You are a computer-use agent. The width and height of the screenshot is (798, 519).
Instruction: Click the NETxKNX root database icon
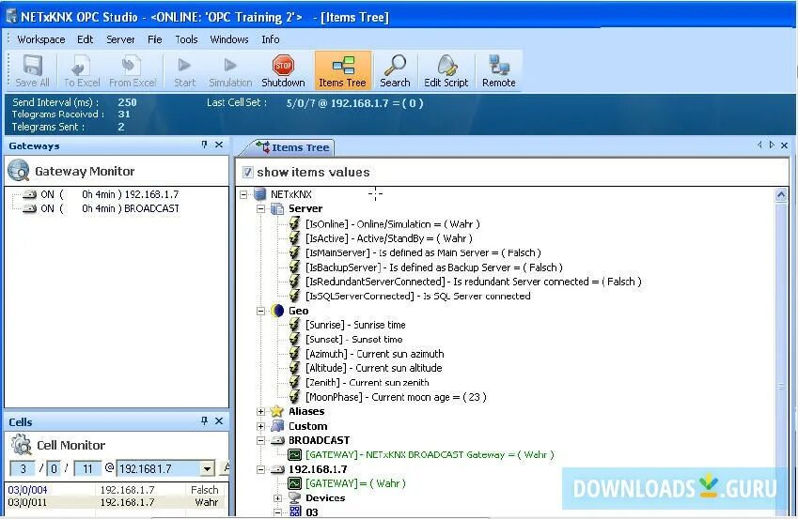(260, 194)
